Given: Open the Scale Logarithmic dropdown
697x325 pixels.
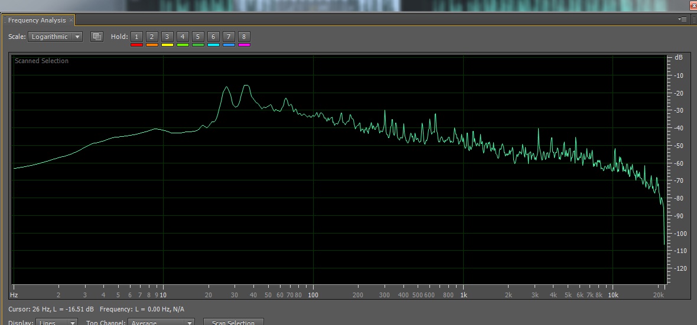Looking at the screenshot, I should (55, 37).
